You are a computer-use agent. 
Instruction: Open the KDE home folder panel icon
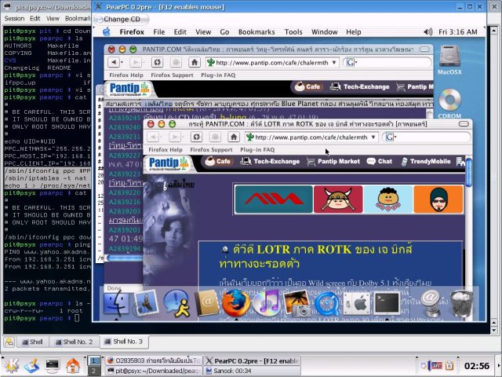pos(73,365)
